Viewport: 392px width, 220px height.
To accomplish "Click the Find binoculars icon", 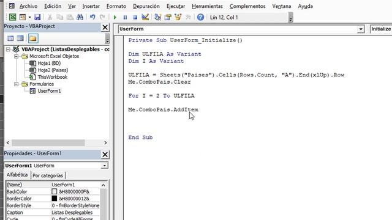I will pos(80,17).
